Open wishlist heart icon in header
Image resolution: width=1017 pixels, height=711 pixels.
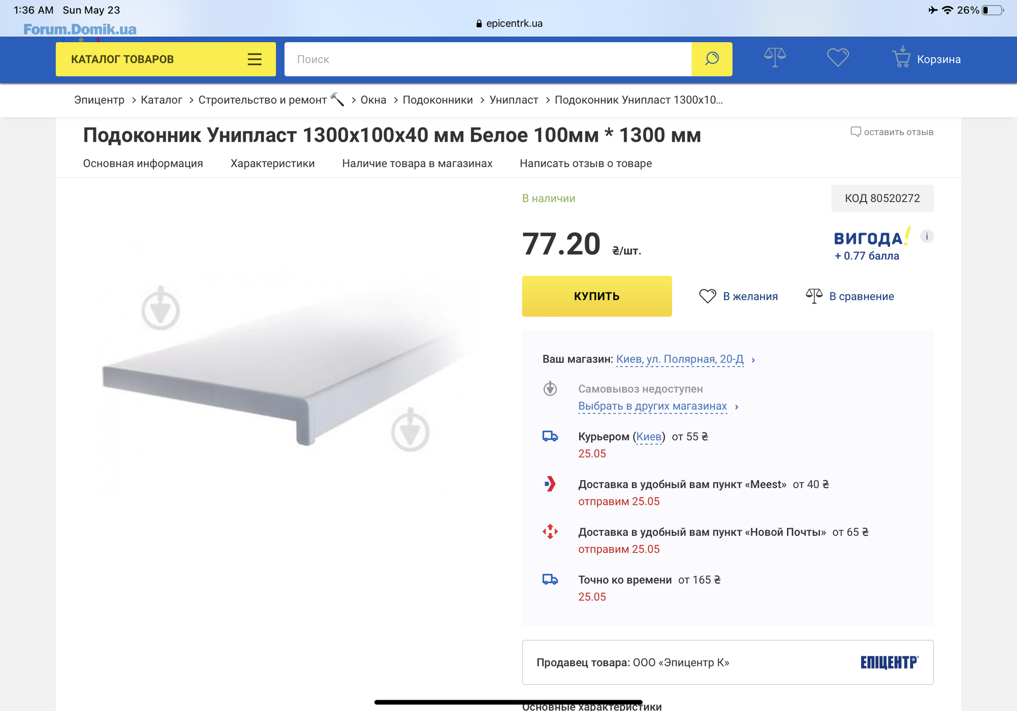coord(838,58)
